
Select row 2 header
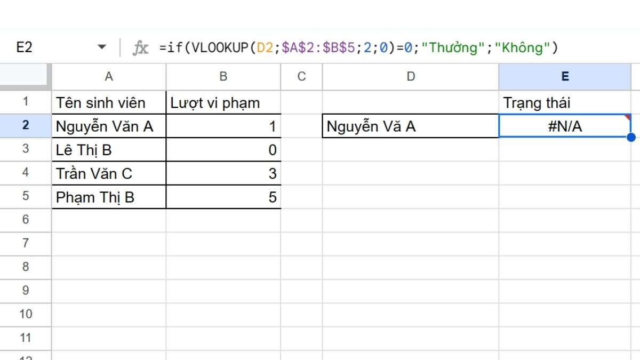(26, 125)
